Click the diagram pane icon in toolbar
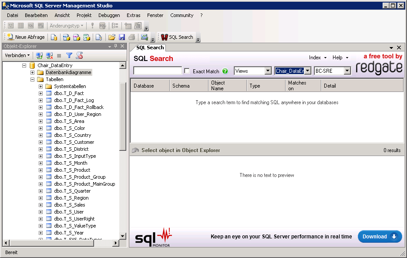Viewport: 407px width, 258px height. click(x=10, y=25)
